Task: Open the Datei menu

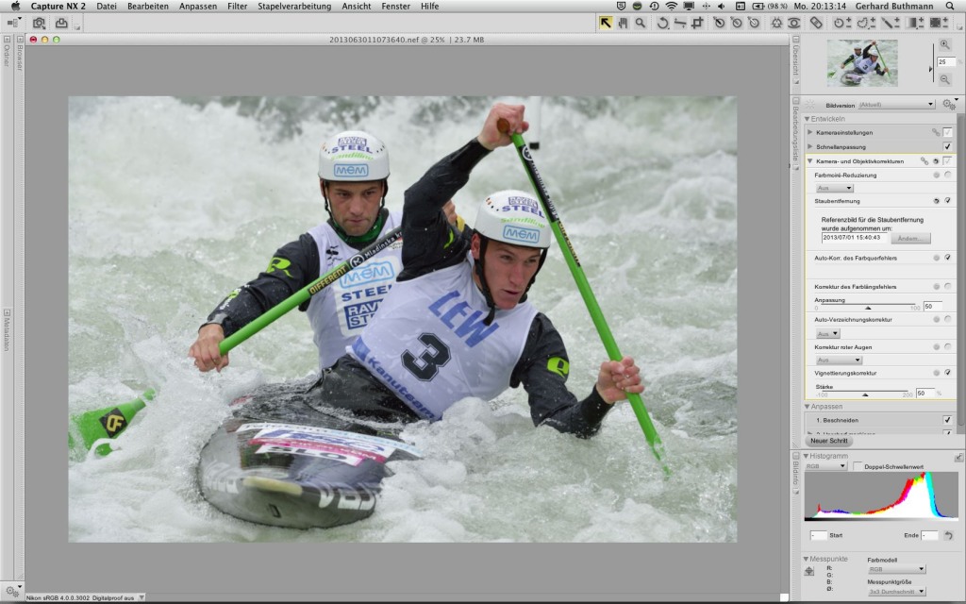Action: coord(106,7)
